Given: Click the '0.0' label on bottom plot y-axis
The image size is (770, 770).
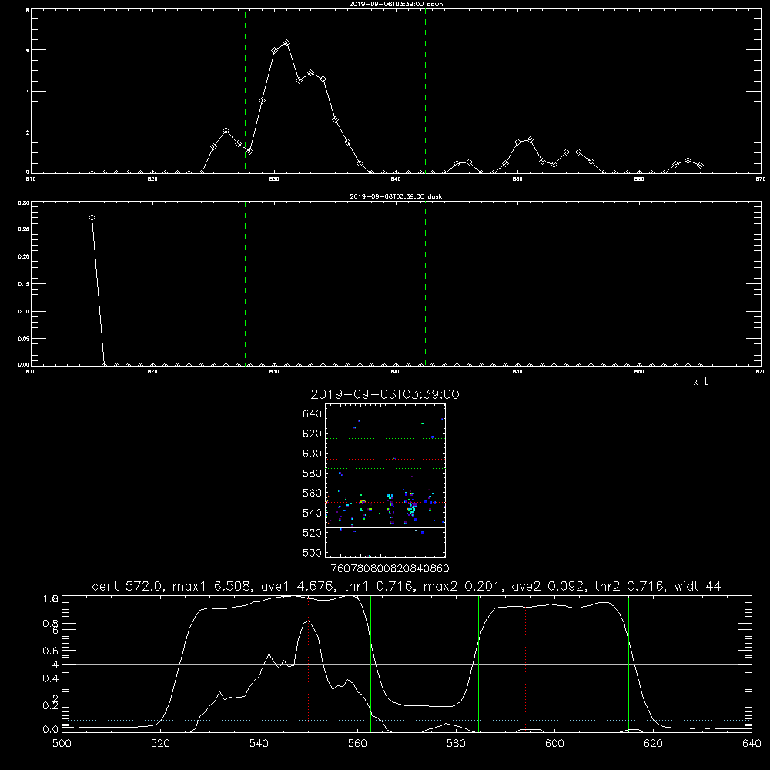Looking at the screenshot, I should [51, 730].
